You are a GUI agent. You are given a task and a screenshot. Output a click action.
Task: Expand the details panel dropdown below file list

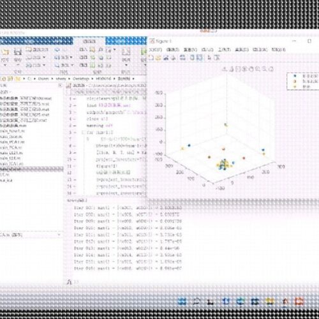click(59, 235)
